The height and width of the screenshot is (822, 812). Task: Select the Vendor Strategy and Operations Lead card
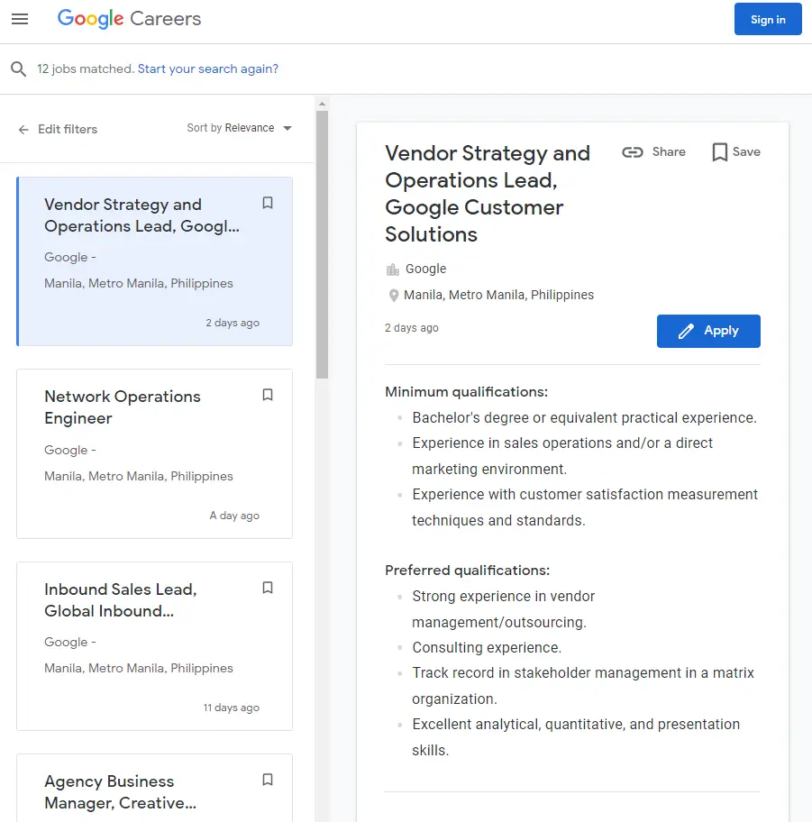pos(155,261)
